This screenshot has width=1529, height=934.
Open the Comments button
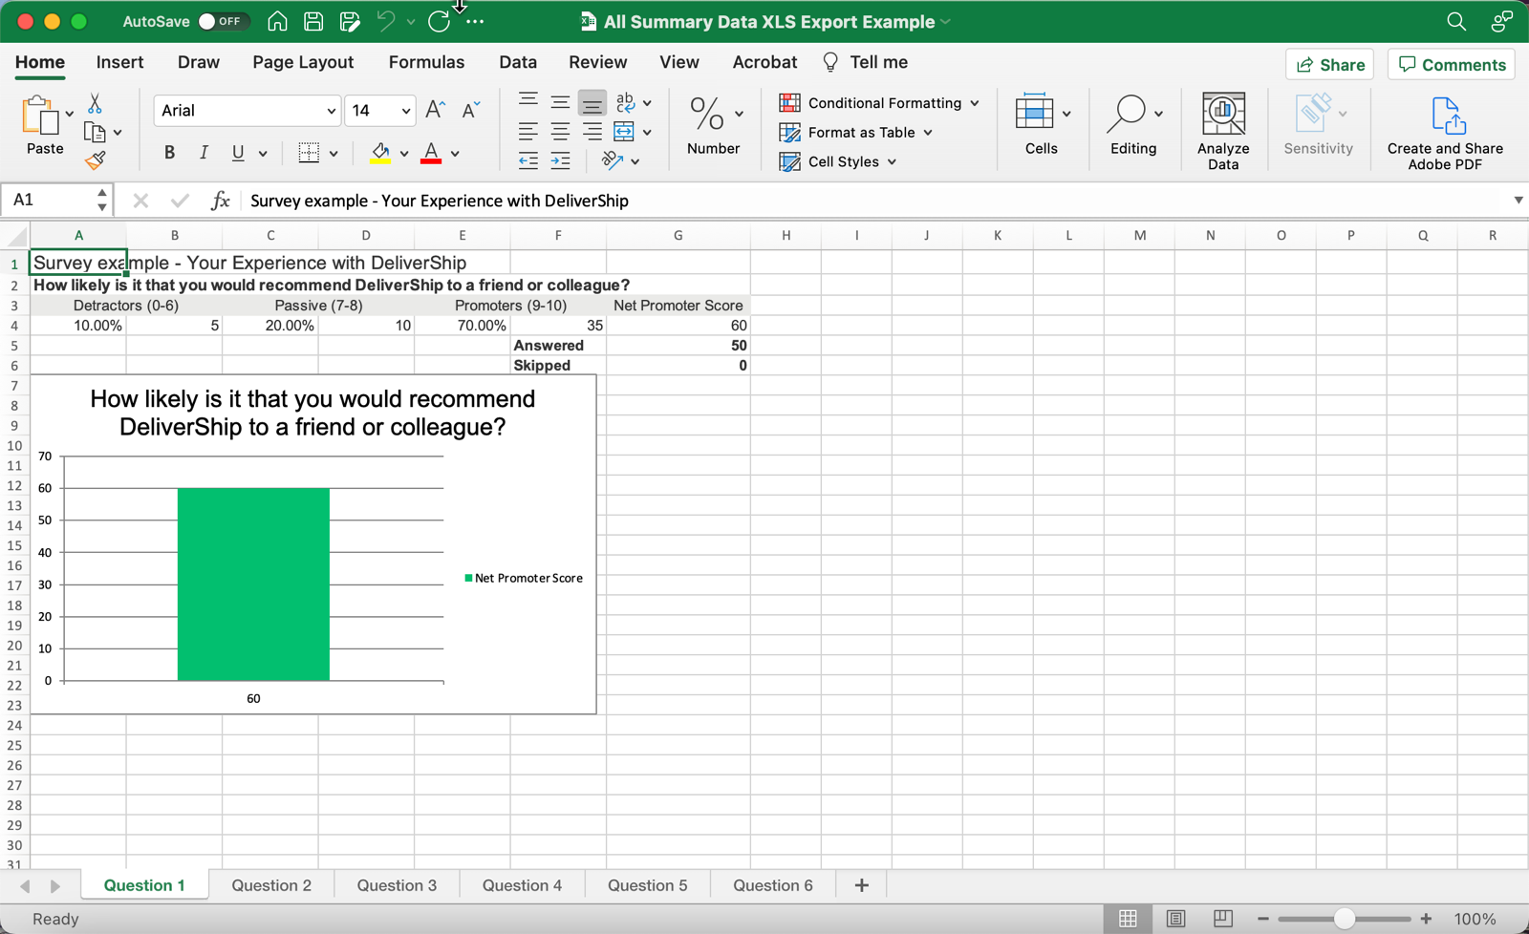pos(1451,65)
